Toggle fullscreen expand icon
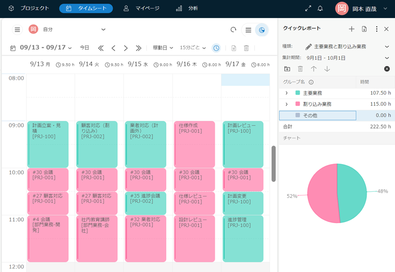The image size is (395, 272). (308, 8)
